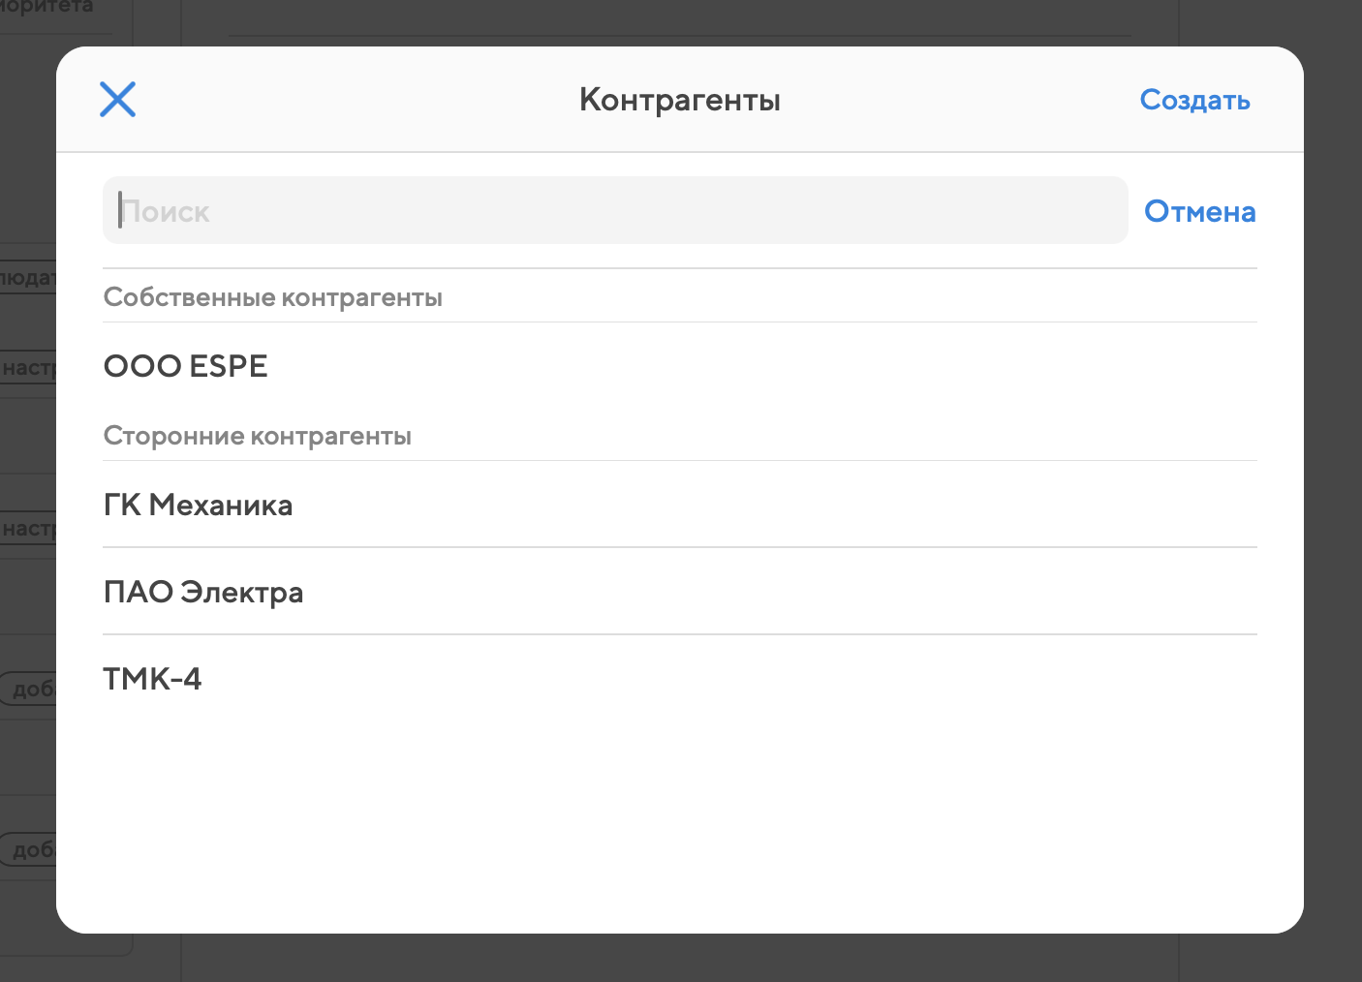Click the first 'настр' label behind the dialog
Image resolution: width=1362 pixels, height=982 pixels.
pos(29,368)
